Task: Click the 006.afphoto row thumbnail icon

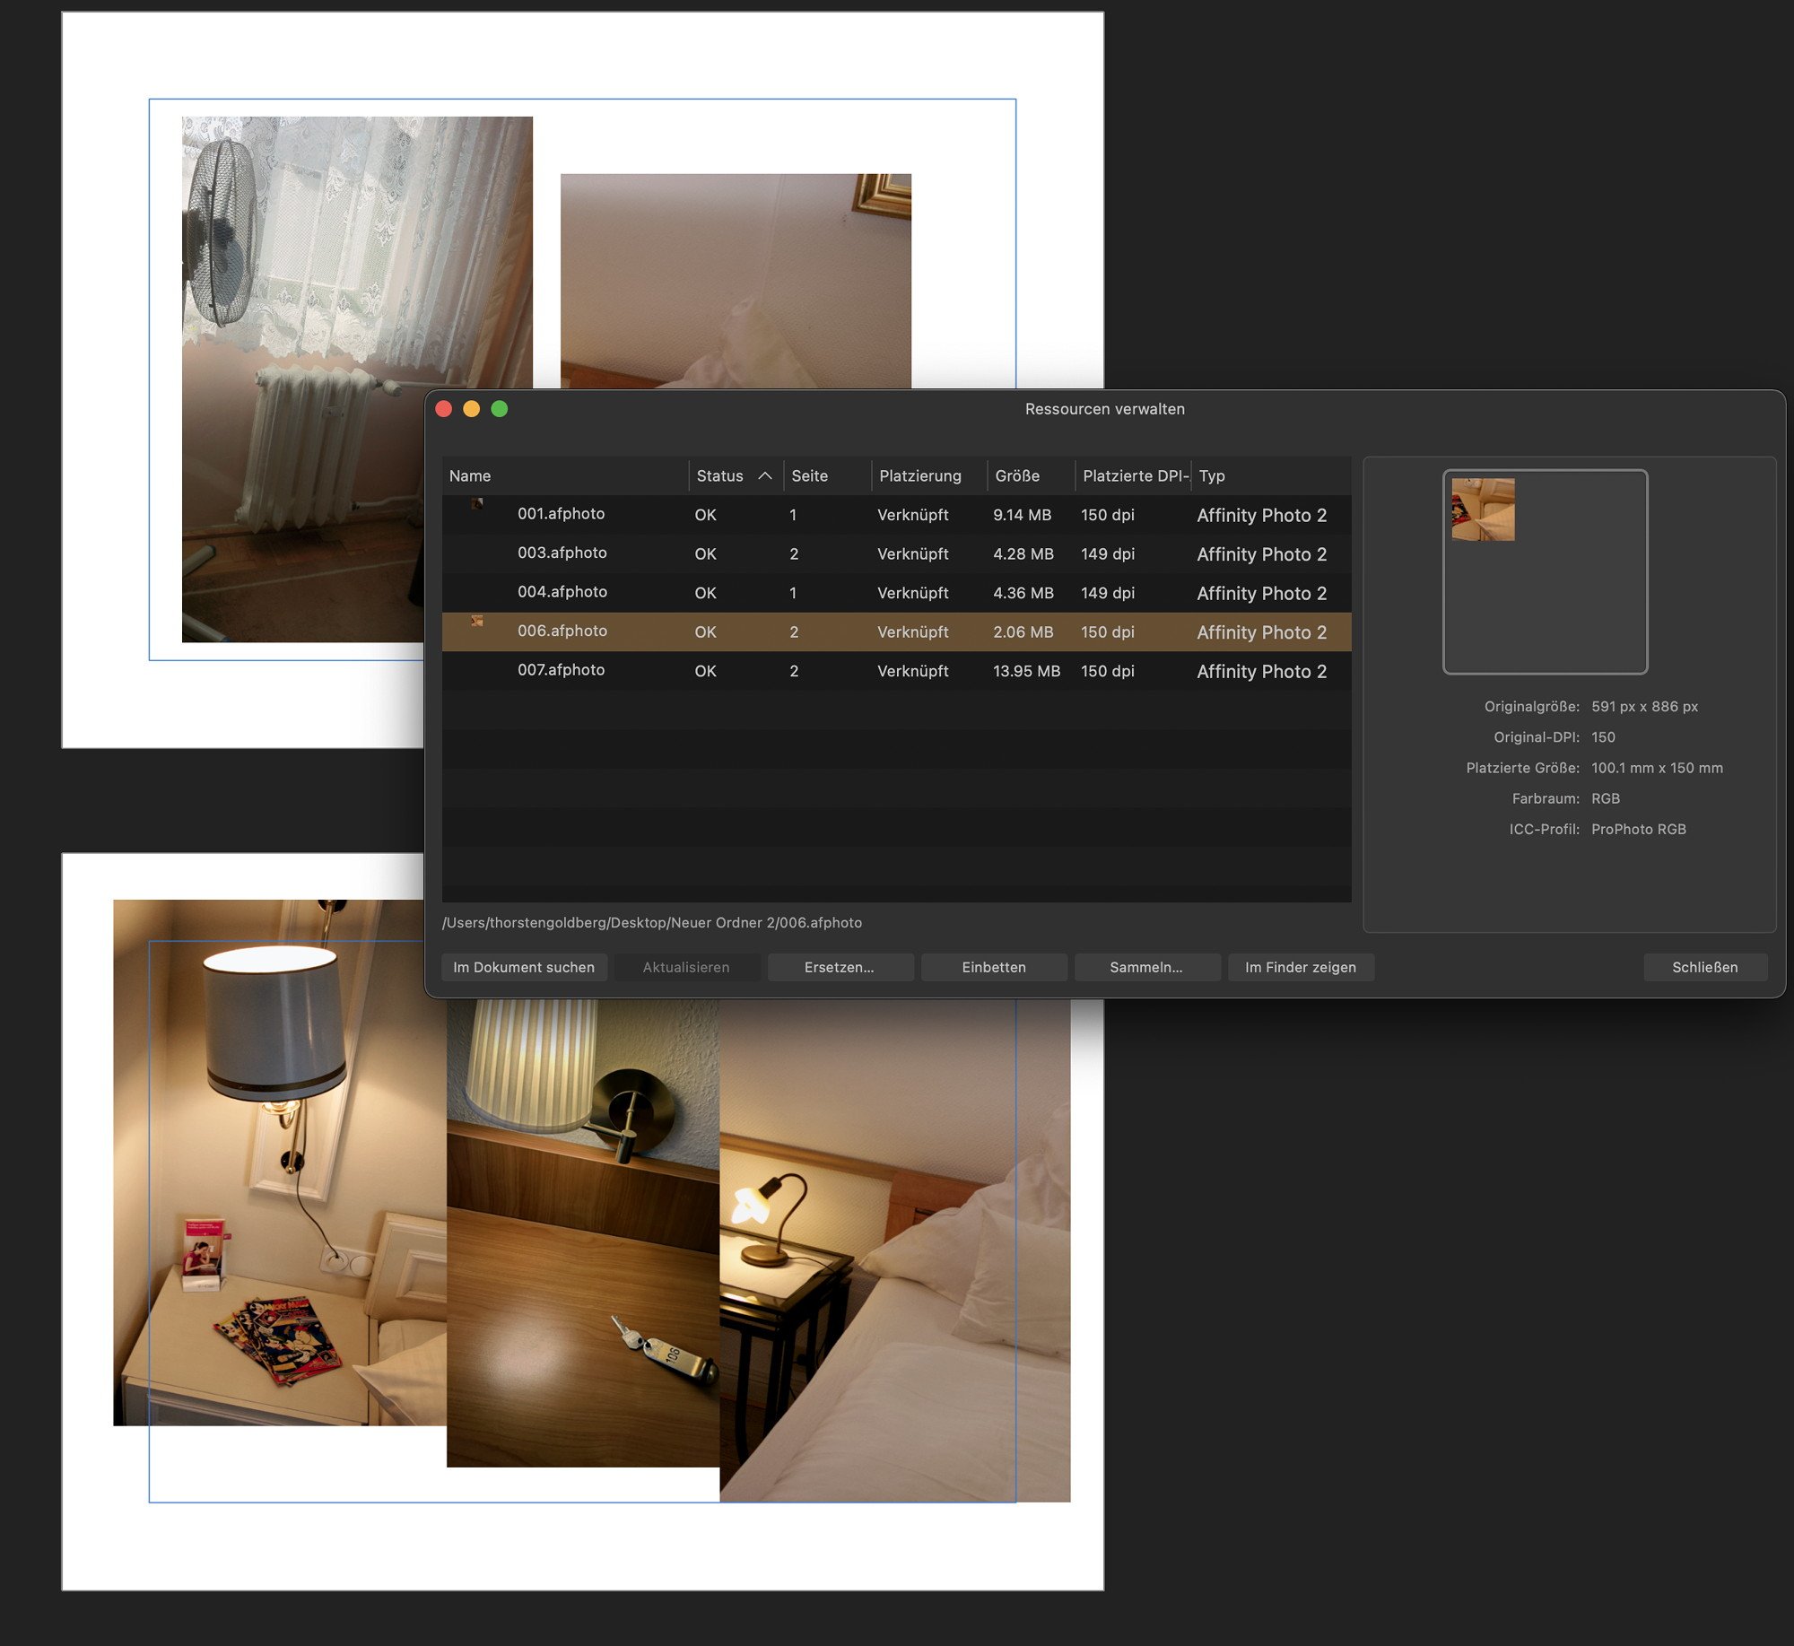Action: (477, 621)
